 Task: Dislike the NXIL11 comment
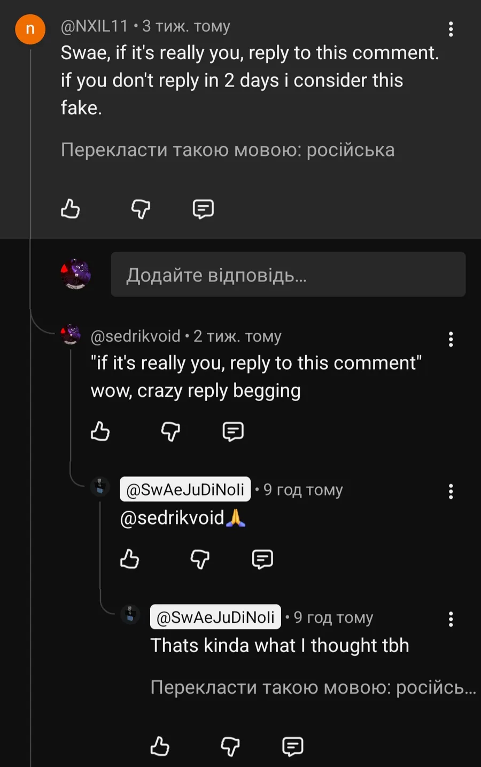[x=141, y=209]
